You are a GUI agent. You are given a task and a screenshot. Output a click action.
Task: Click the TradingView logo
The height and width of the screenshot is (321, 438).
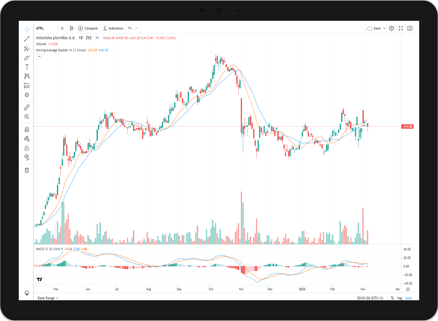40,279
